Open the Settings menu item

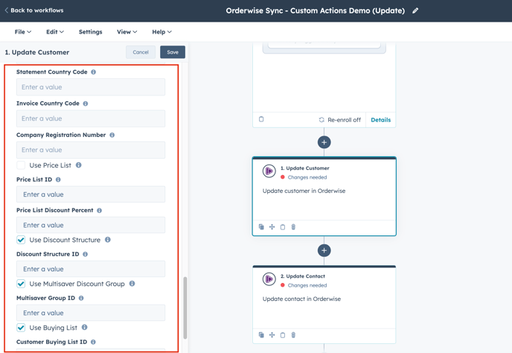(x=91, y=32)
